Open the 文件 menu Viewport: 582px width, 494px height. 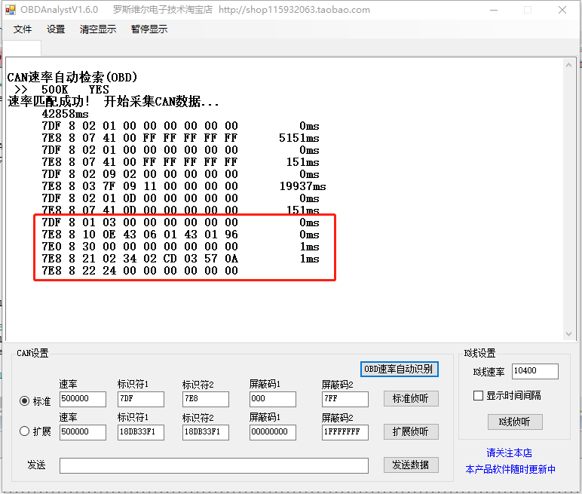[x=23, y=29]
